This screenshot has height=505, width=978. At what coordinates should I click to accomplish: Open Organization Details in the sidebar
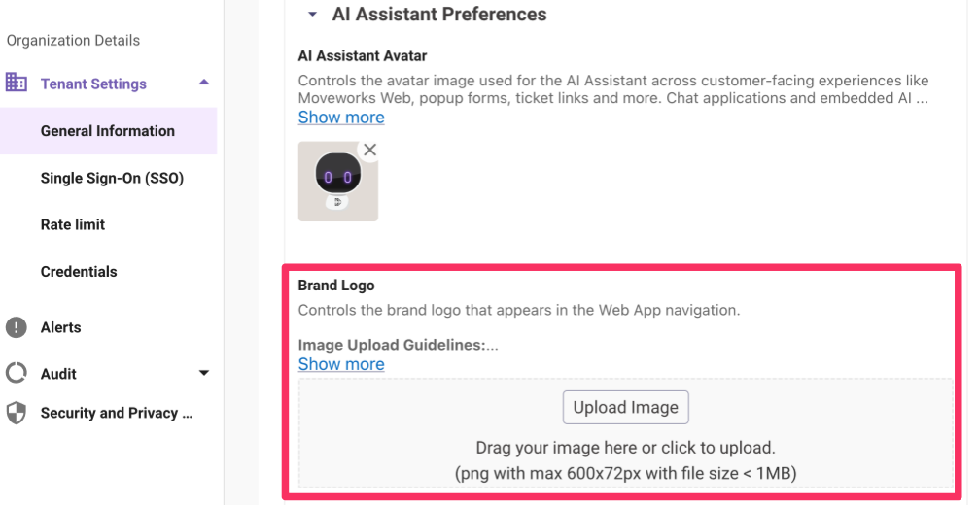(73, 41)
